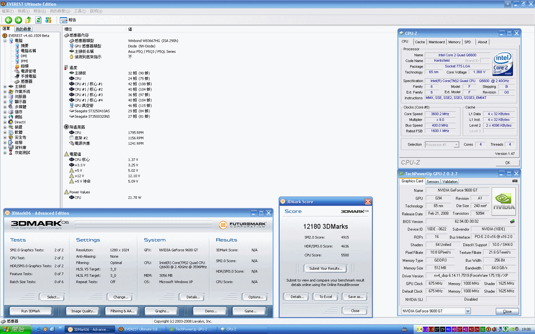This screenshot has height=334, width=535.
Task: Switch to GPU-Z Sensors tab
Action: 433,182
